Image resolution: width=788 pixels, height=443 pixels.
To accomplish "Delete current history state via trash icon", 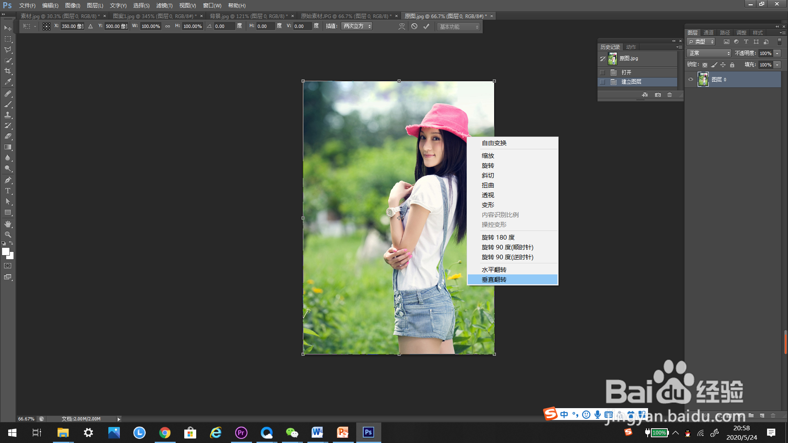I will pyautogui.click(x=670, y=95).
